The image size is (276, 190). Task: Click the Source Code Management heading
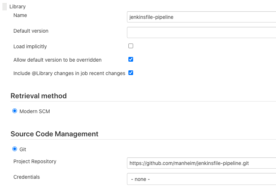54,134
